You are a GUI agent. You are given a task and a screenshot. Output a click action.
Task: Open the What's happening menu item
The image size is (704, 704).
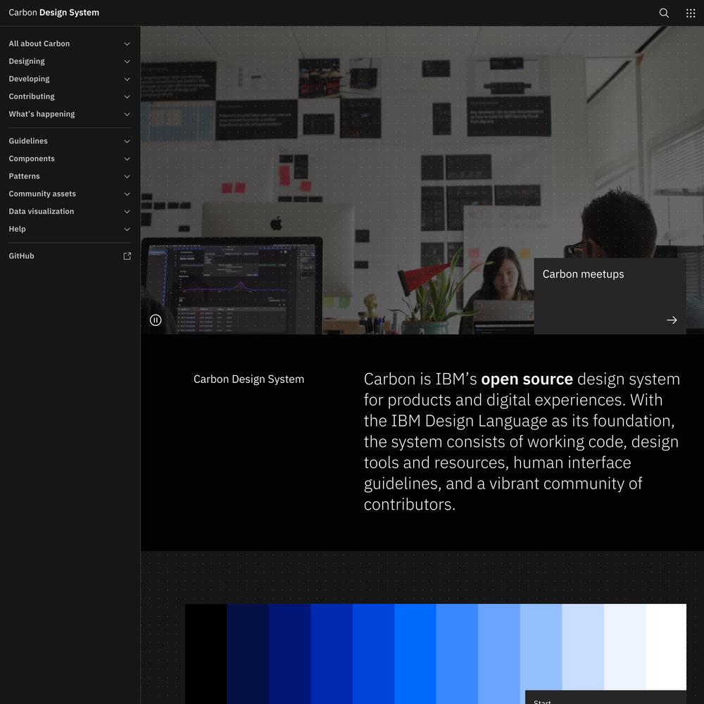[x=70, y=114]
